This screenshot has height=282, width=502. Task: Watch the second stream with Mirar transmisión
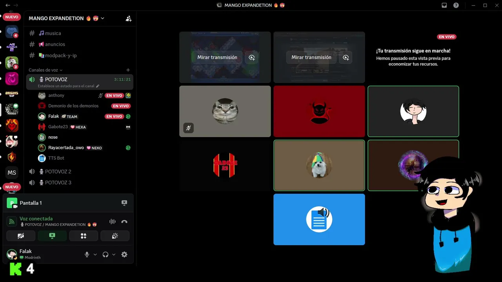311,57
